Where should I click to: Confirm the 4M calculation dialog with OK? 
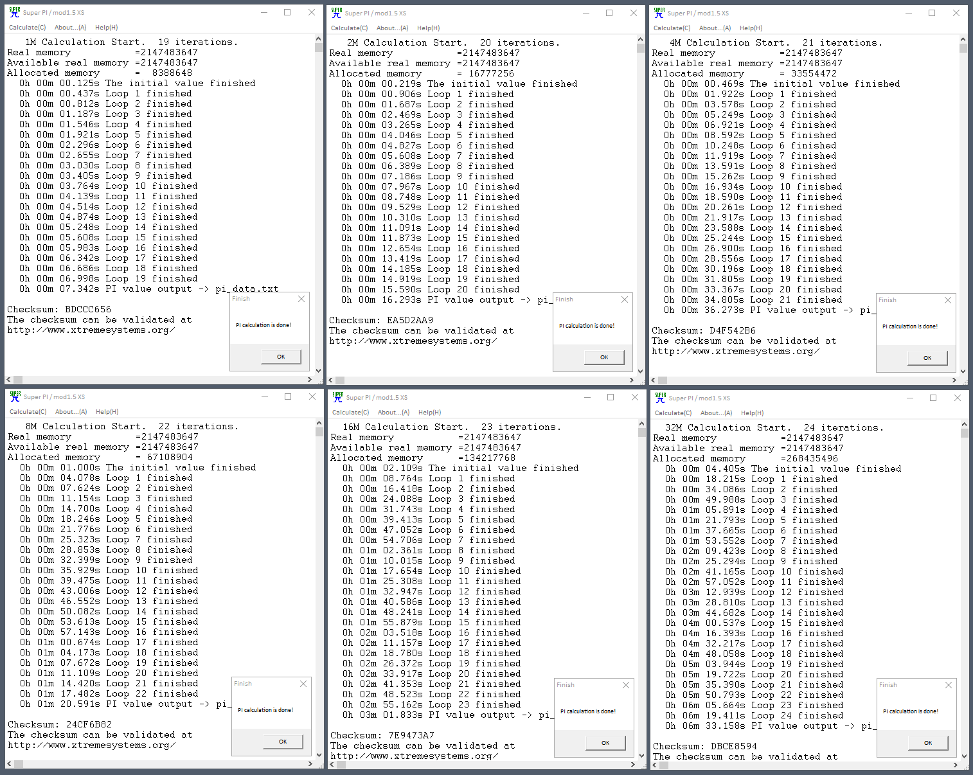click(x=927, y=358)
